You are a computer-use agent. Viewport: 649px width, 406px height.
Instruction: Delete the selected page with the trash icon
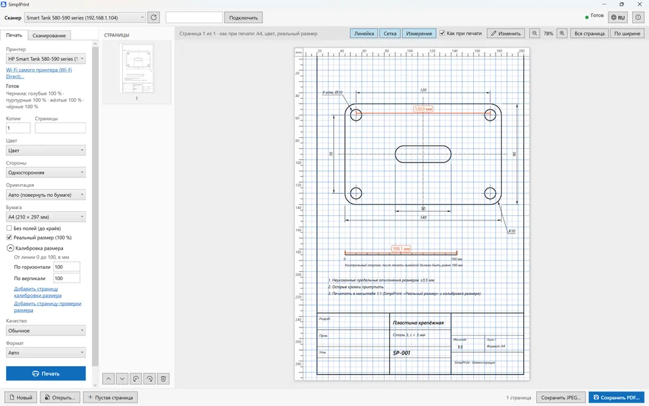164,379
